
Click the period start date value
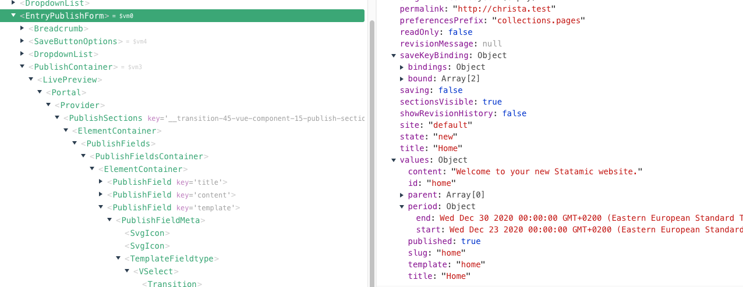(x=596, y=229)
